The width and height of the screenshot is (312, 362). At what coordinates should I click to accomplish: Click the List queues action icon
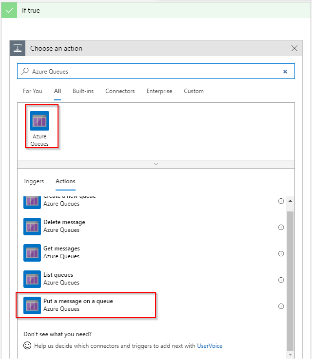point(32,279)
